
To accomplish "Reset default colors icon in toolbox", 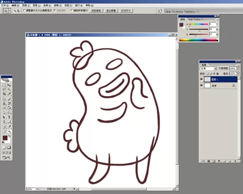I will (x=3, y=142).
